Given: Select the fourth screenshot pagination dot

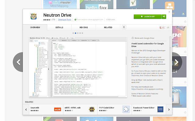Looking at the screenshot, I should pos(80,33).
